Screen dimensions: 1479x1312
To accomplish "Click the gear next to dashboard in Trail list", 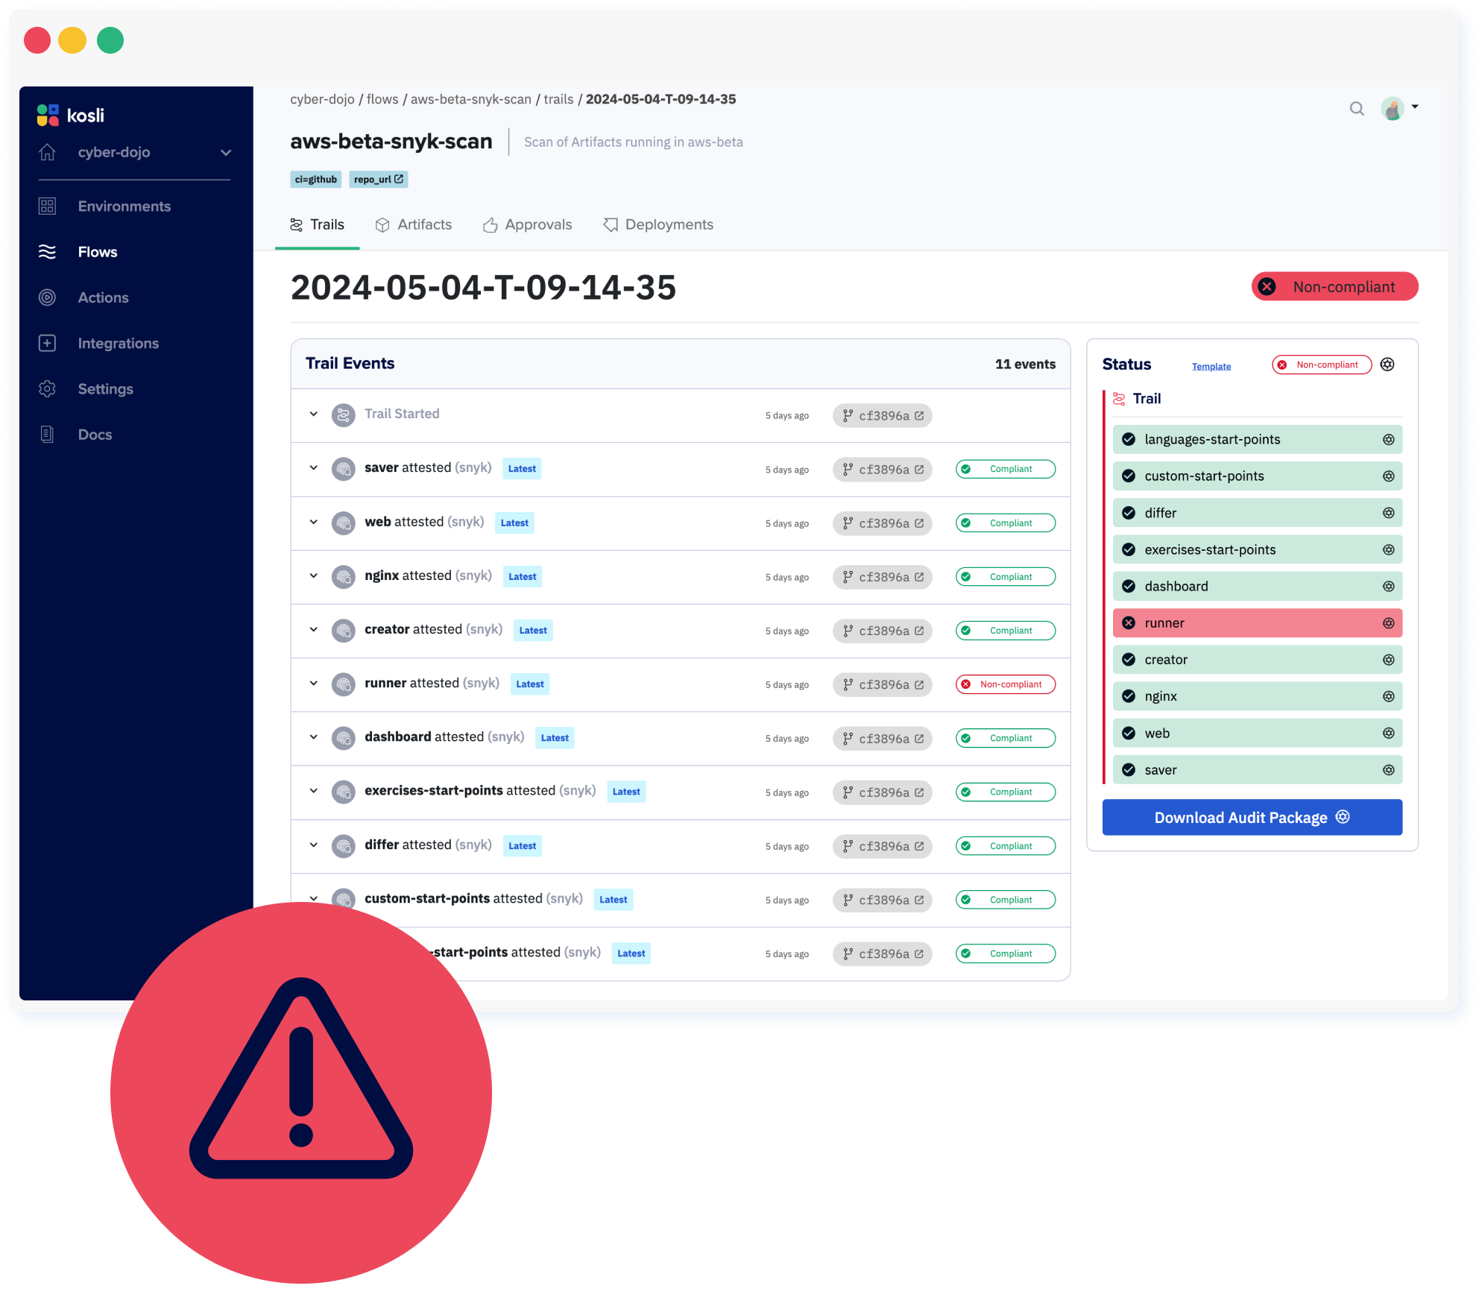I will 1387,586.
